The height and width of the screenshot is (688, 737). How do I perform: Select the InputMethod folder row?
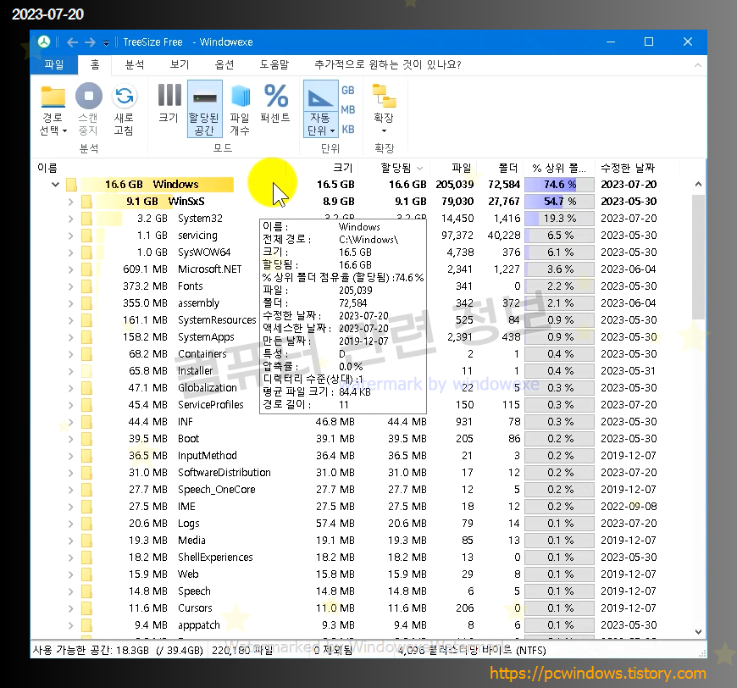(362, 455)
